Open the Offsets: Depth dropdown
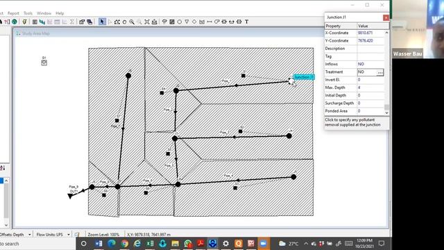Viewport: 444px width, 250px height. click(29, 235)
